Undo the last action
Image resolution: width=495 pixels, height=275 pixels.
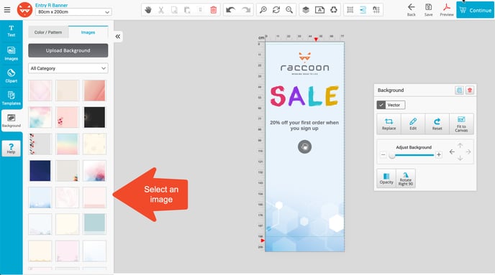click(x=231, y=10)
